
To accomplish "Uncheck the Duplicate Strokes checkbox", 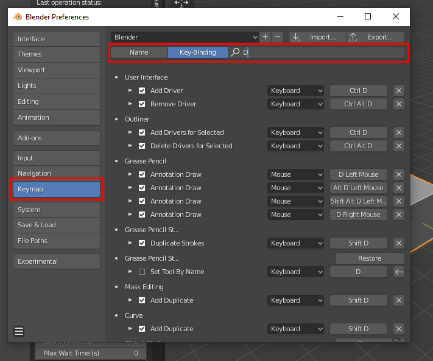I will 142,243.
